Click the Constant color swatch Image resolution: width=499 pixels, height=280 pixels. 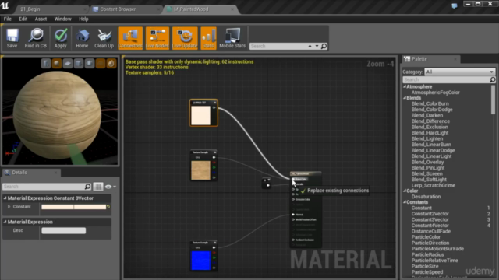pos(73,207)
